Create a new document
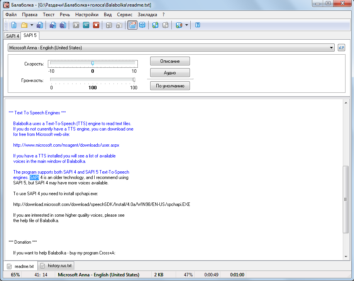 click(x=13, y=25)
